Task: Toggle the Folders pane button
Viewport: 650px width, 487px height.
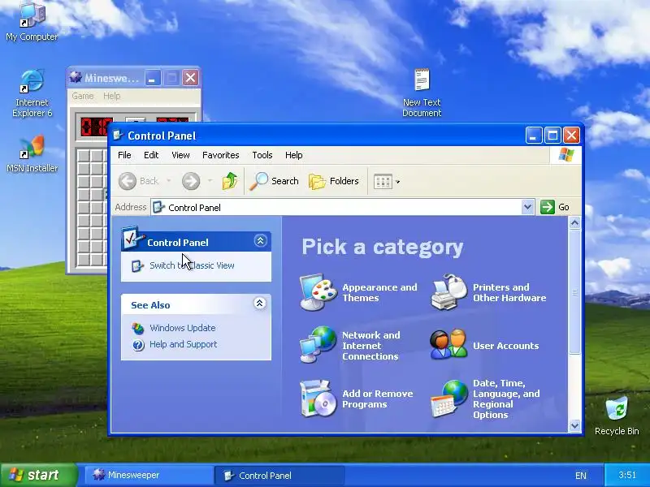Action: [334, 181]
